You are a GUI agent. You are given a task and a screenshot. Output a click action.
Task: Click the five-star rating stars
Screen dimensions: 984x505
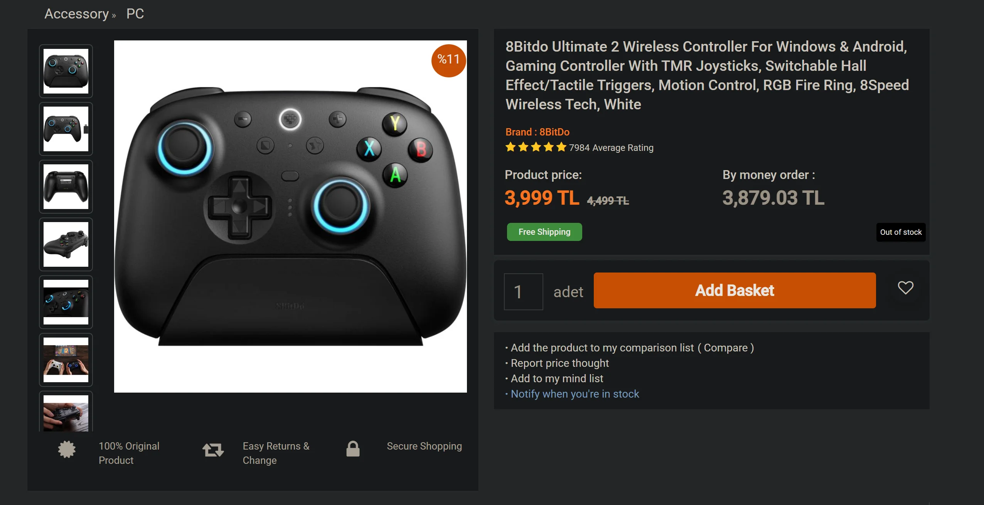click(x=536, y=147)
